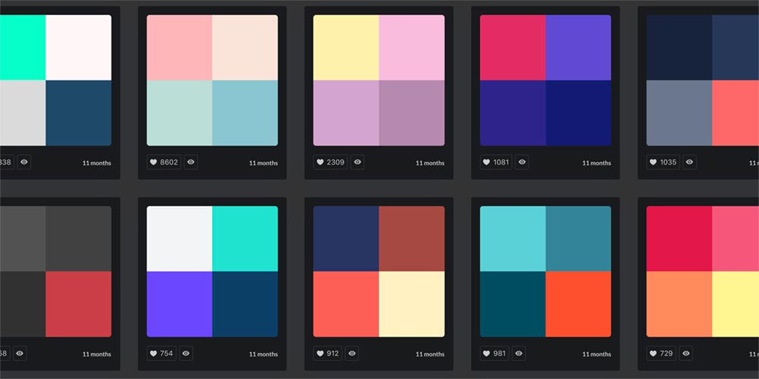Screen dimensions: 759x379
Task: Click the eye icon next to 754 likes
Action: point(187,353)
